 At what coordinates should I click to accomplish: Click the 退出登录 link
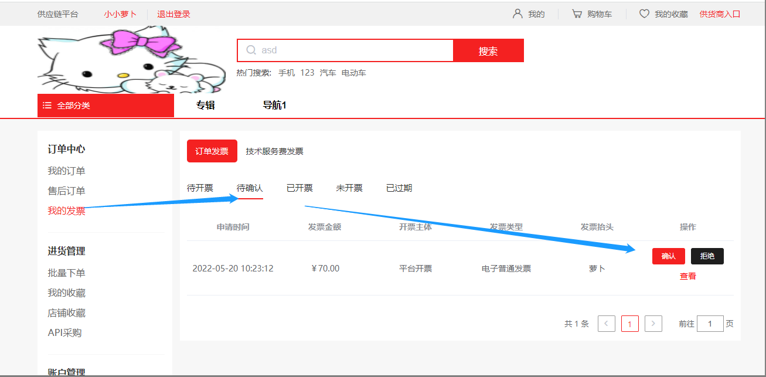(x=173, y=14)
